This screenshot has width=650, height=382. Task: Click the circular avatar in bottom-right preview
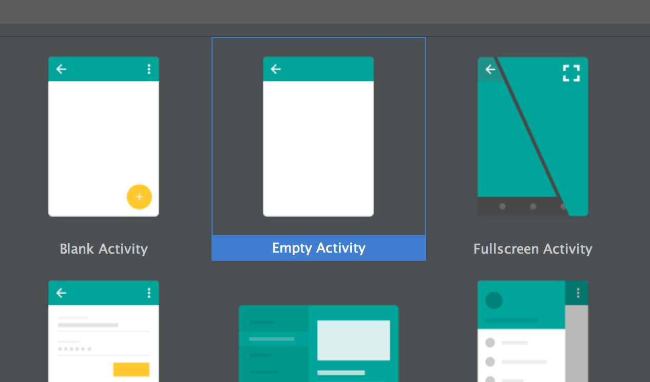pyautogui.click(x=493, y=300)
